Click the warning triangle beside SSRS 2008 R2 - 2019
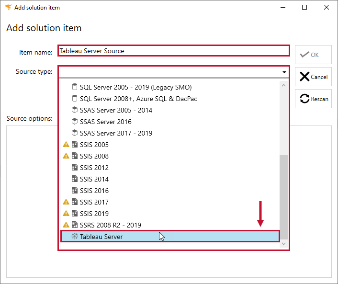This screenshot has height=284, width=338. 66,225
